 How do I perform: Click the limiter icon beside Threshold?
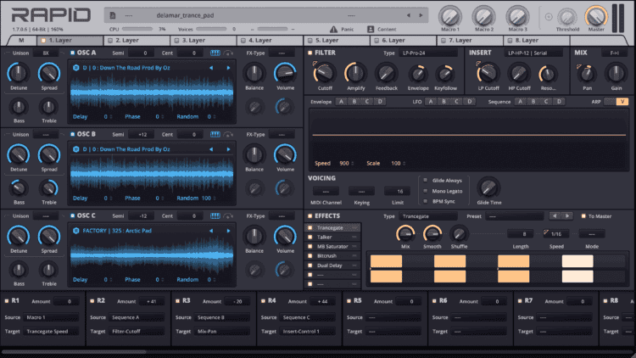tap(549, 17)
